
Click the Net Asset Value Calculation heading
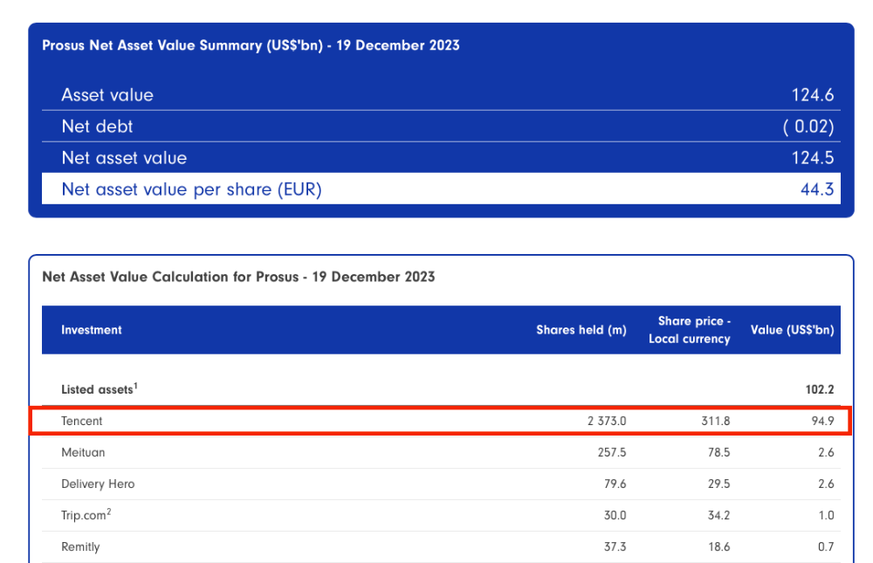point(238,277)
